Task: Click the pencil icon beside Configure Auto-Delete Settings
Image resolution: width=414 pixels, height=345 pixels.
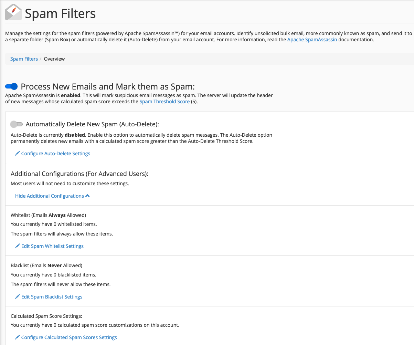Action: click(18, 154)
